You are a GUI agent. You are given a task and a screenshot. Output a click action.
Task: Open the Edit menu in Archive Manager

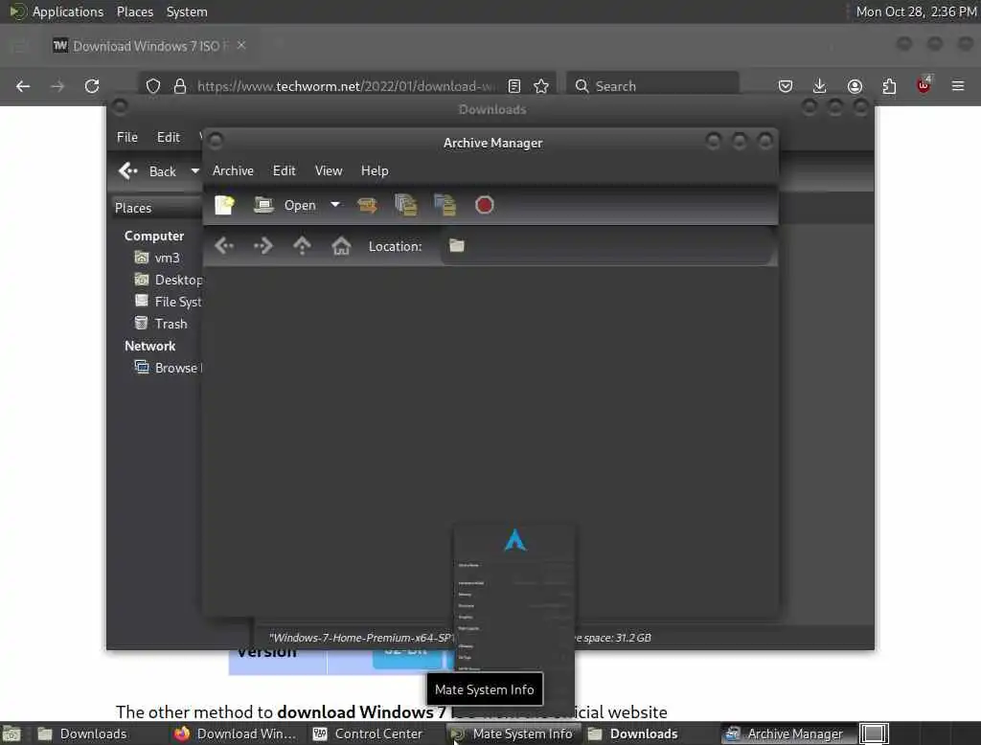tap(284, 170)
